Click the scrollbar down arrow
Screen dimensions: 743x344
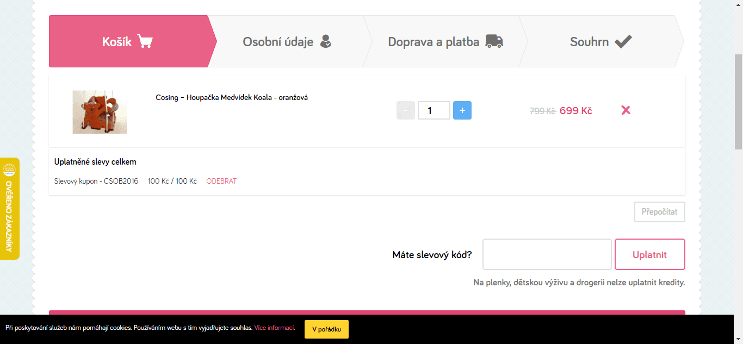coord(739,340)
